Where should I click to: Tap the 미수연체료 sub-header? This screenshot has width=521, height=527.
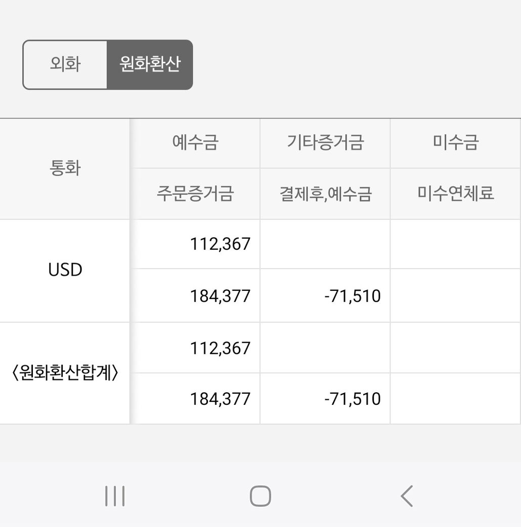tap(455, 194)
